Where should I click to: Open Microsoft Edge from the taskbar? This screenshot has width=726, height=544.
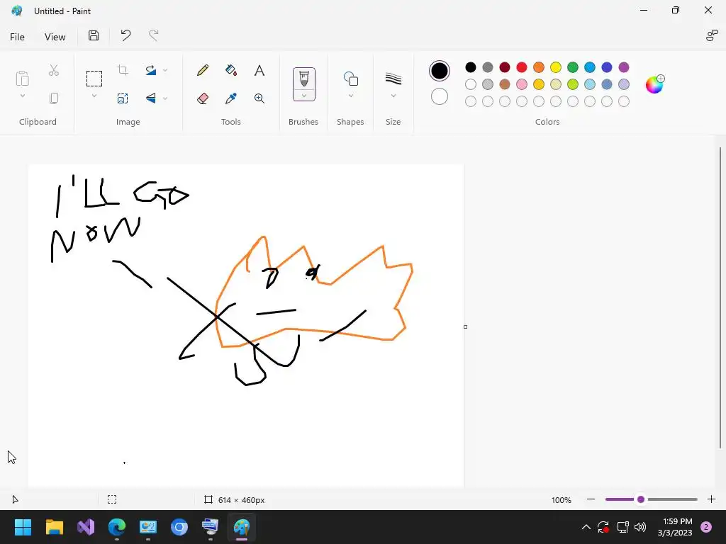click(117, 527)
